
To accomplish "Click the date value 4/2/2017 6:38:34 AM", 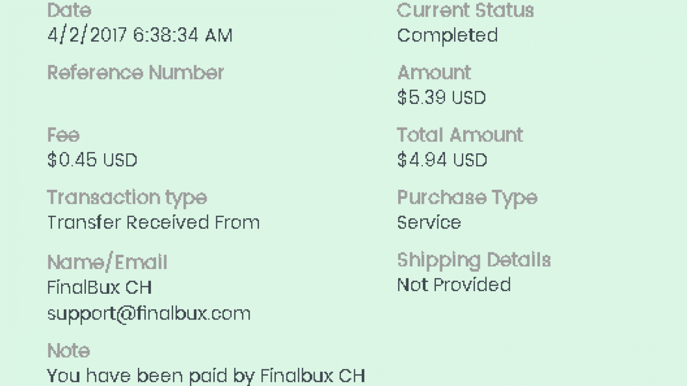I will [140, 35].
